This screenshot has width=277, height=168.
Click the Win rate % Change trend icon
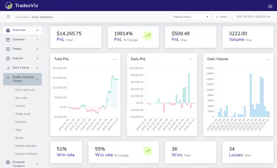148,150
